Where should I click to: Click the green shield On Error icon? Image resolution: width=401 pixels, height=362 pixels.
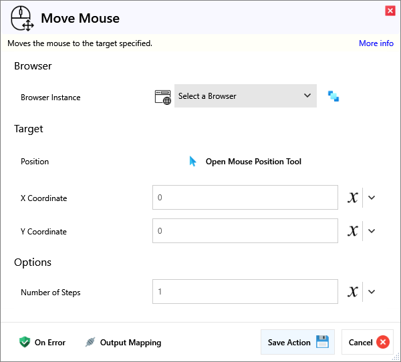click(25, 343)
